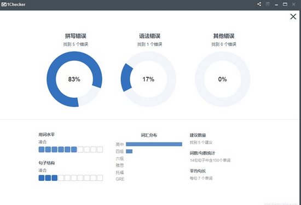Select the 其他错误 heading
This screenshot has height=205, width=301.
pyautogui.click(x=224, y=36)
